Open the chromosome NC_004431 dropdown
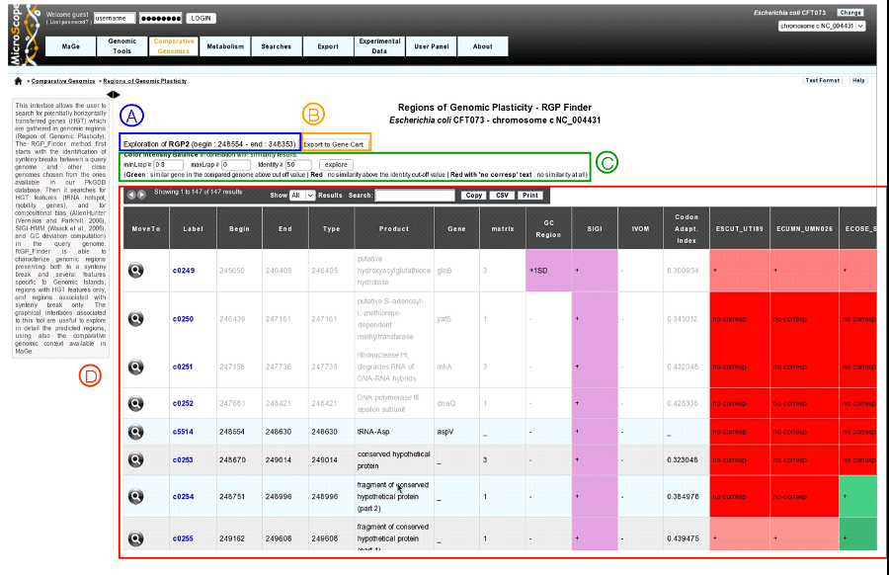This screenshot has height=575, width=889. click(822, 26)
